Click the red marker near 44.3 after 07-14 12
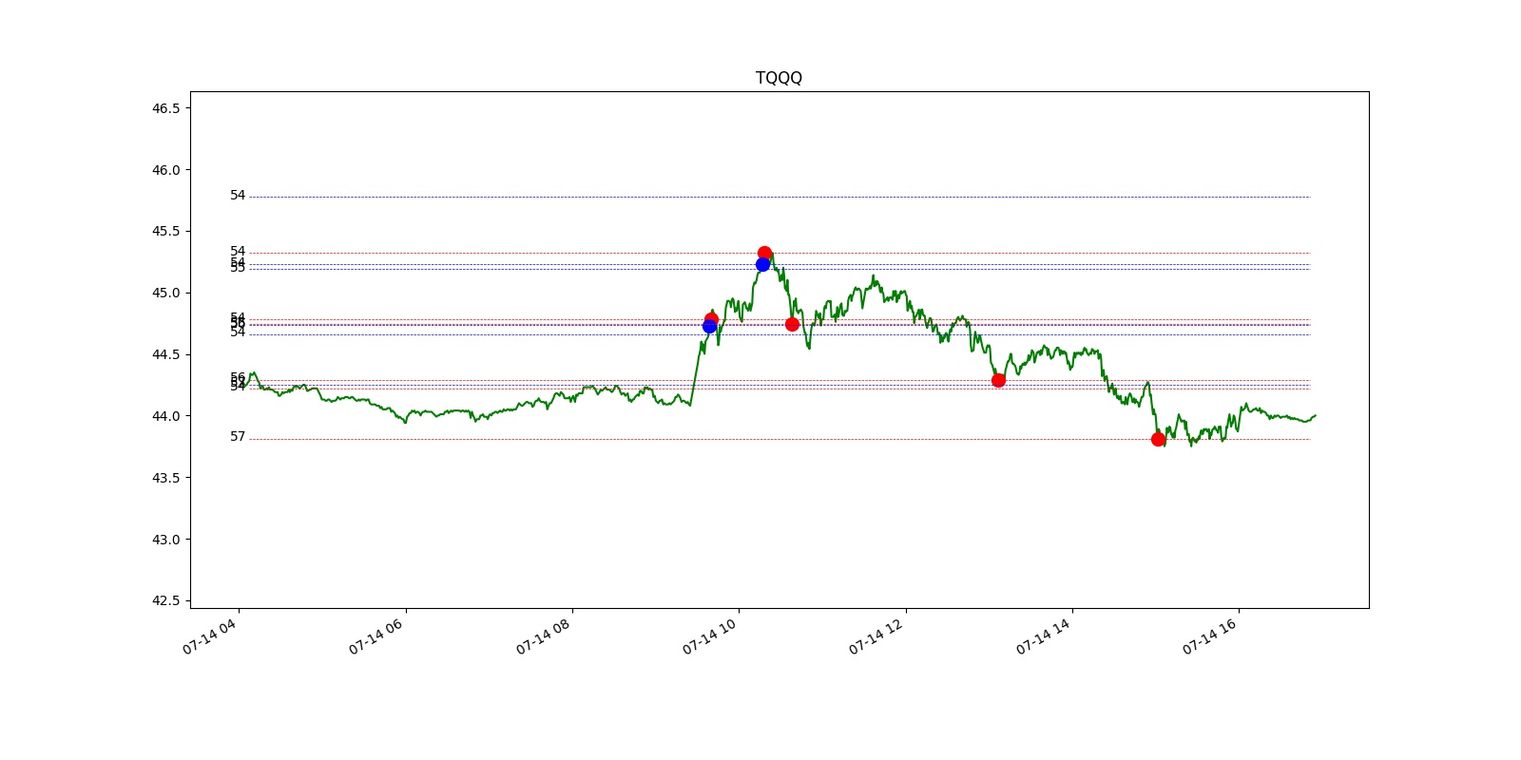The width and height of the screenshot is (1521, 760). 998,380
